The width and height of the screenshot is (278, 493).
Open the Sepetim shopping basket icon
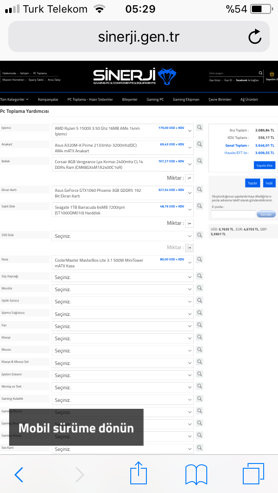point(272,74)
